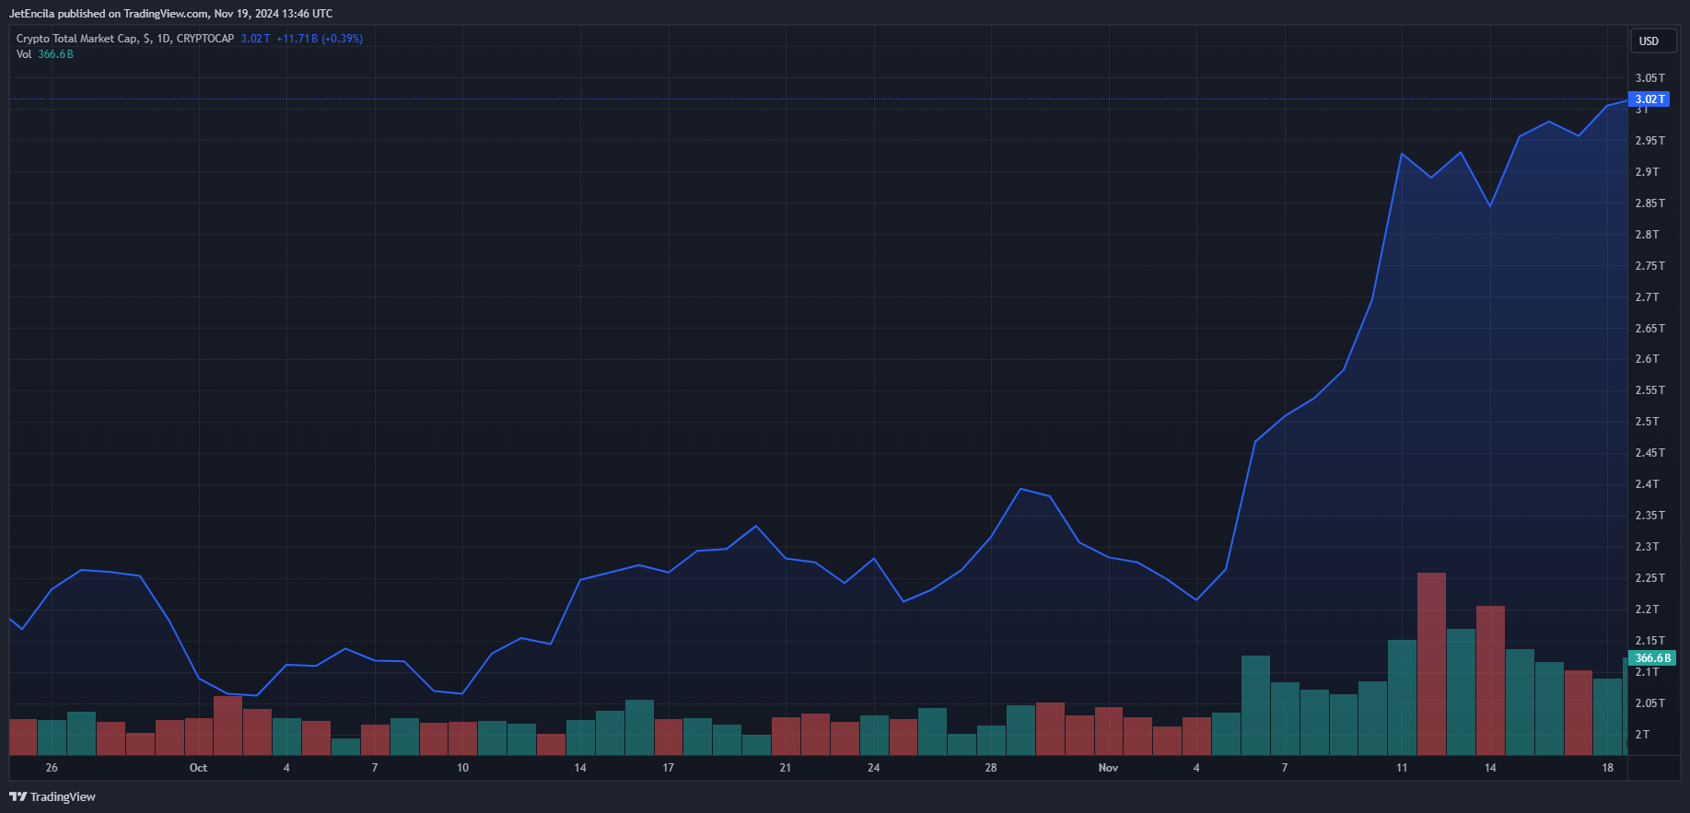
Task: Click the 2T price scale label
Action: coord(1642,734)
